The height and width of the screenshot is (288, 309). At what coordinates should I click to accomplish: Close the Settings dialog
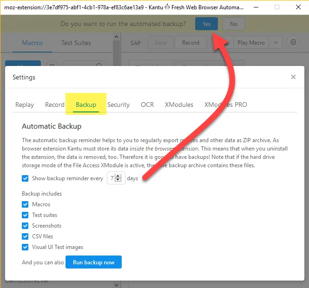(x=293, y=77)
